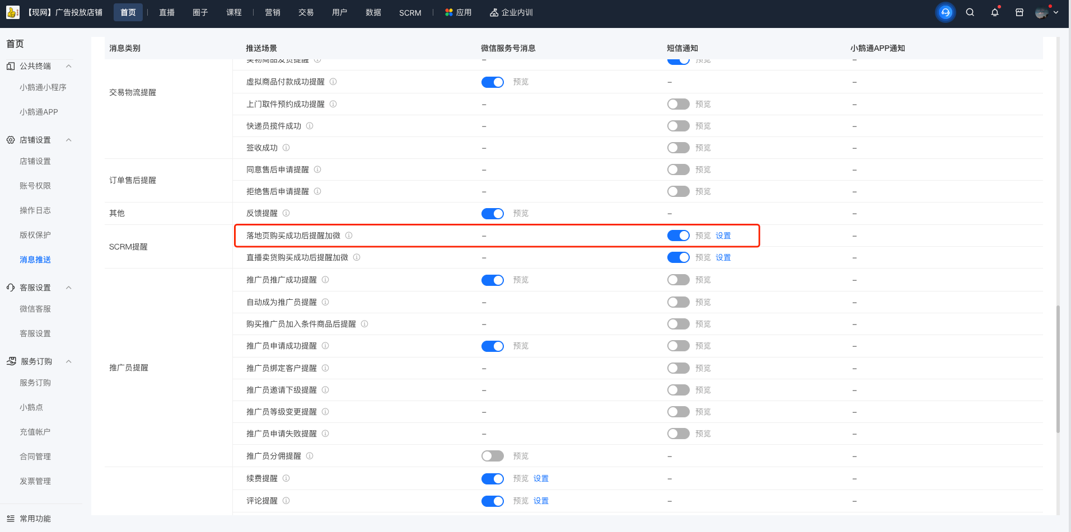1071x532 pixels.
Task: Select 消息推送 in the sidebar
Action: pyautogui.click(x=35, y=260)
